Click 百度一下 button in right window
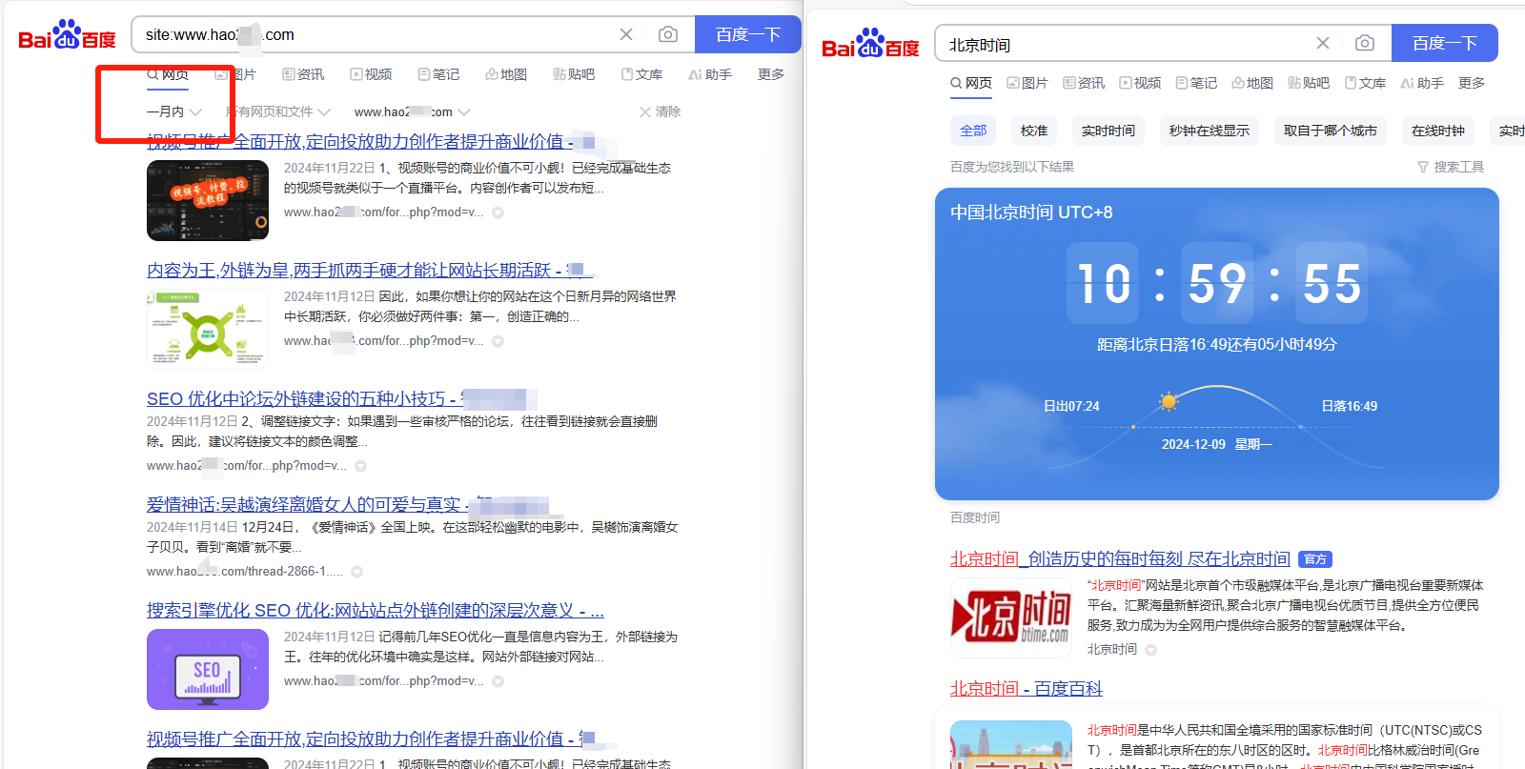The image size is (1525, 769). [1444, 43]
